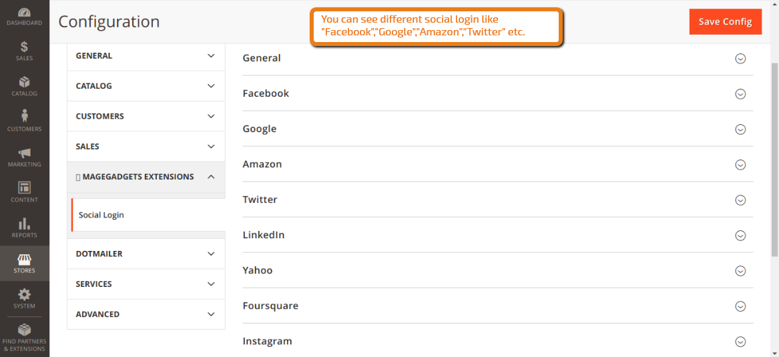Expand the Instagram section arrow

740,342
